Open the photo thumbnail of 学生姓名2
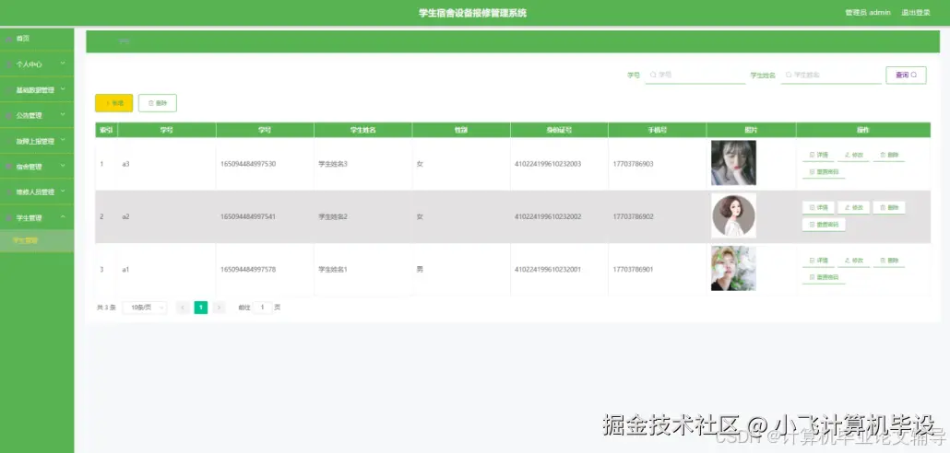This screenshot has height=453, width=950. click(x=733, y=216)
